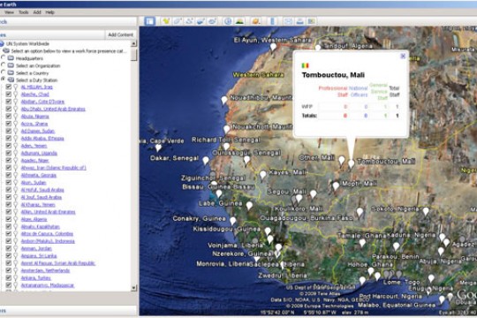Image resolution: width=477 pixels, height=318 pixels.
Task: Select the Add Polygon toolbar icon
Action: coord(178,21)
